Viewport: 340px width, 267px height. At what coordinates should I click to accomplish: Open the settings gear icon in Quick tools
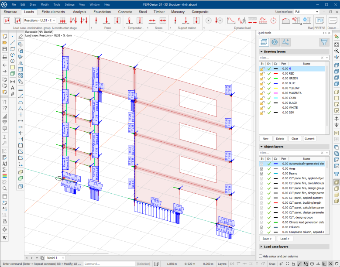point(275,42)
